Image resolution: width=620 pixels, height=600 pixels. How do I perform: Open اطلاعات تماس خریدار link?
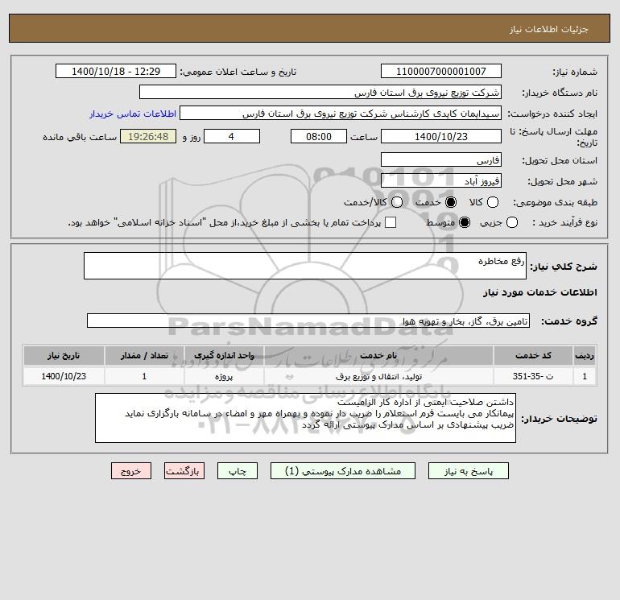point(133,114)
